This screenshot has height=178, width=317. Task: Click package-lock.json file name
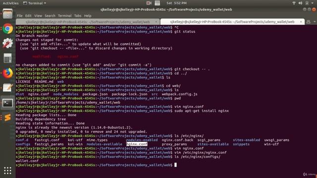129,94
